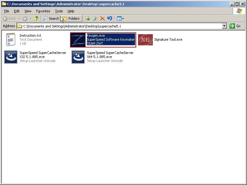
Task: Select the SuperCacheServer X32 installer icon
Action: (x=11, y=57)
